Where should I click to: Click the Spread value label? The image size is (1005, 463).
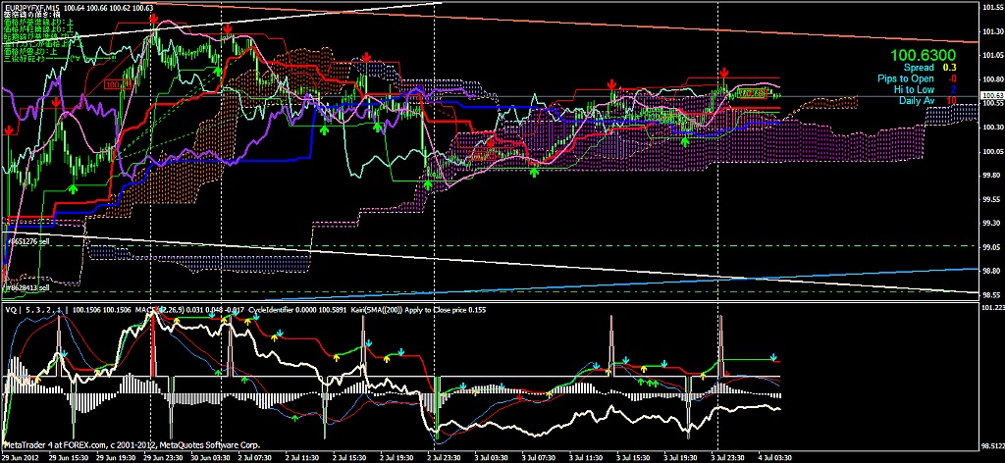(922, 68)
